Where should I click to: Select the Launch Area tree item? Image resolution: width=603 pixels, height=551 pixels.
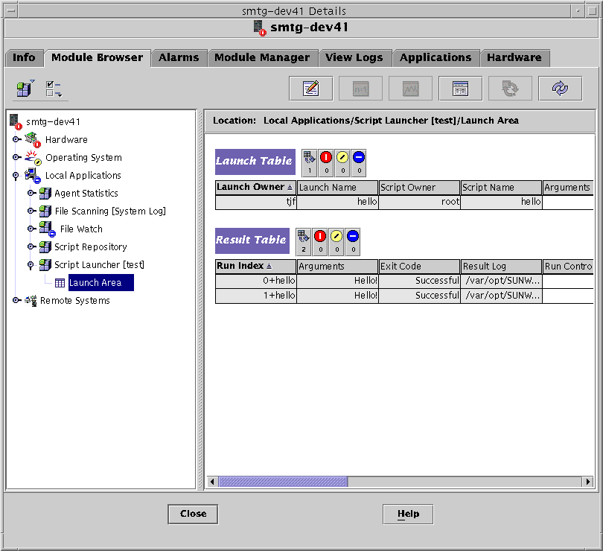(x=100, y=283)
